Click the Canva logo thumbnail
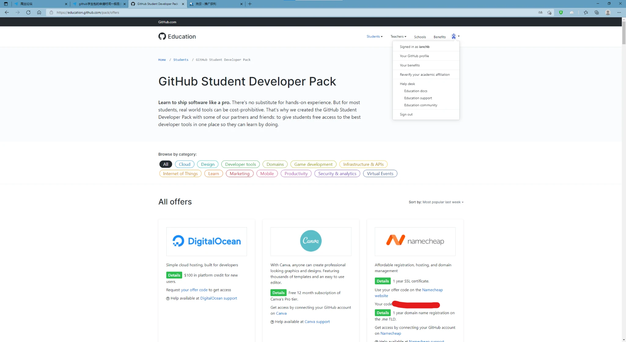Viewport: 626px width, 342px height. (311, 241)
